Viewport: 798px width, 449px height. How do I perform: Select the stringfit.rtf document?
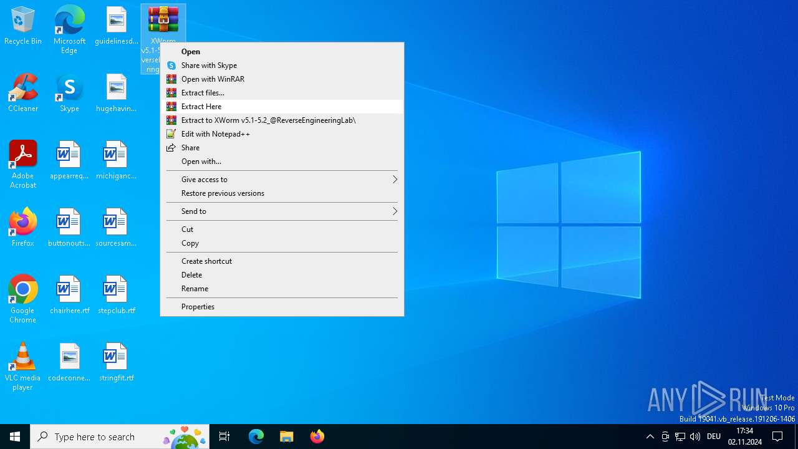(117, 363)
